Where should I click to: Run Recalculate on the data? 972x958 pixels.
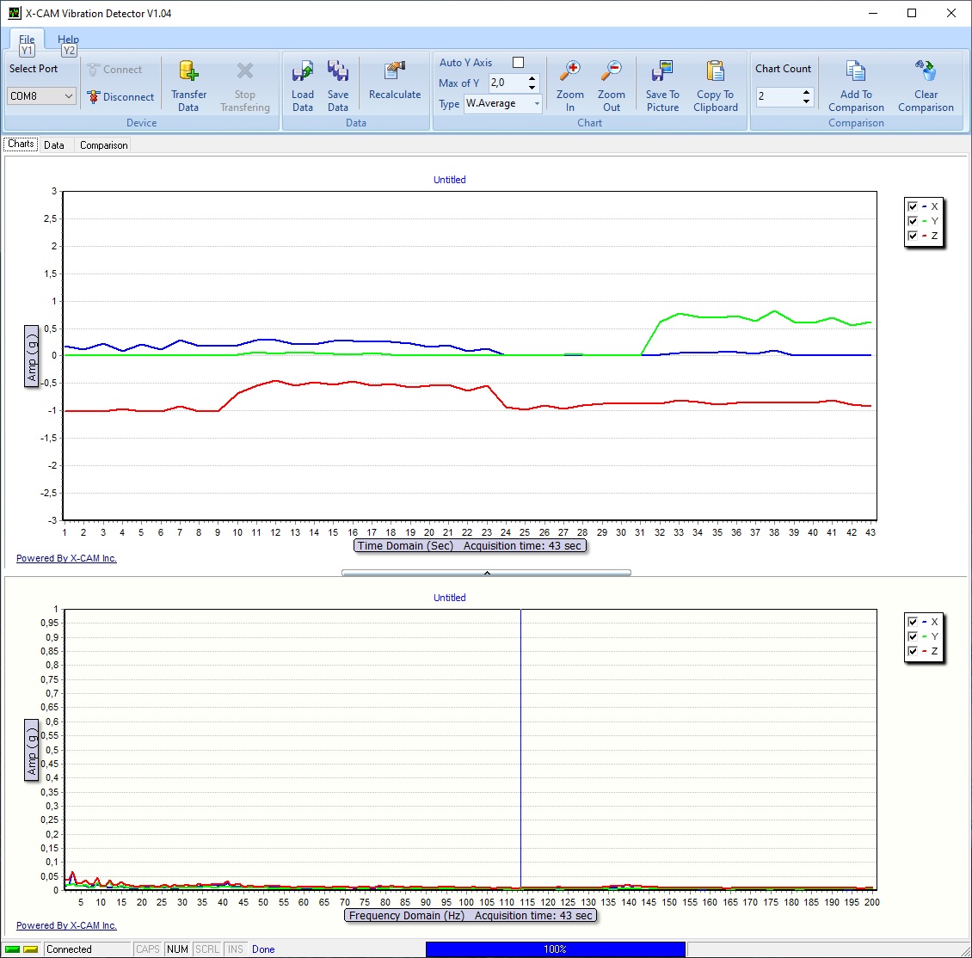coord(394,80)
